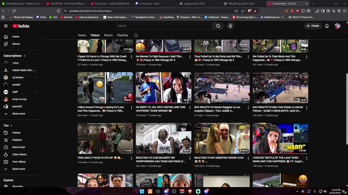This screenshot has width=348, height=195.
Task: Open options for 'REACTING TO MY UNEDITED CRUISE VLOG'
Action: point(248,158)
